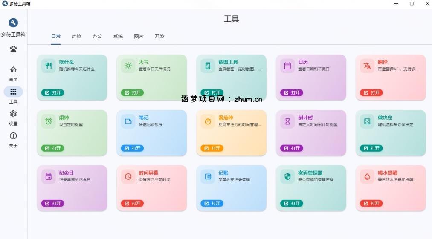Viewport: 432px width, 239px height.
Task: Launch 翻译 via its 打开 button
Action: tap(371, 93)
